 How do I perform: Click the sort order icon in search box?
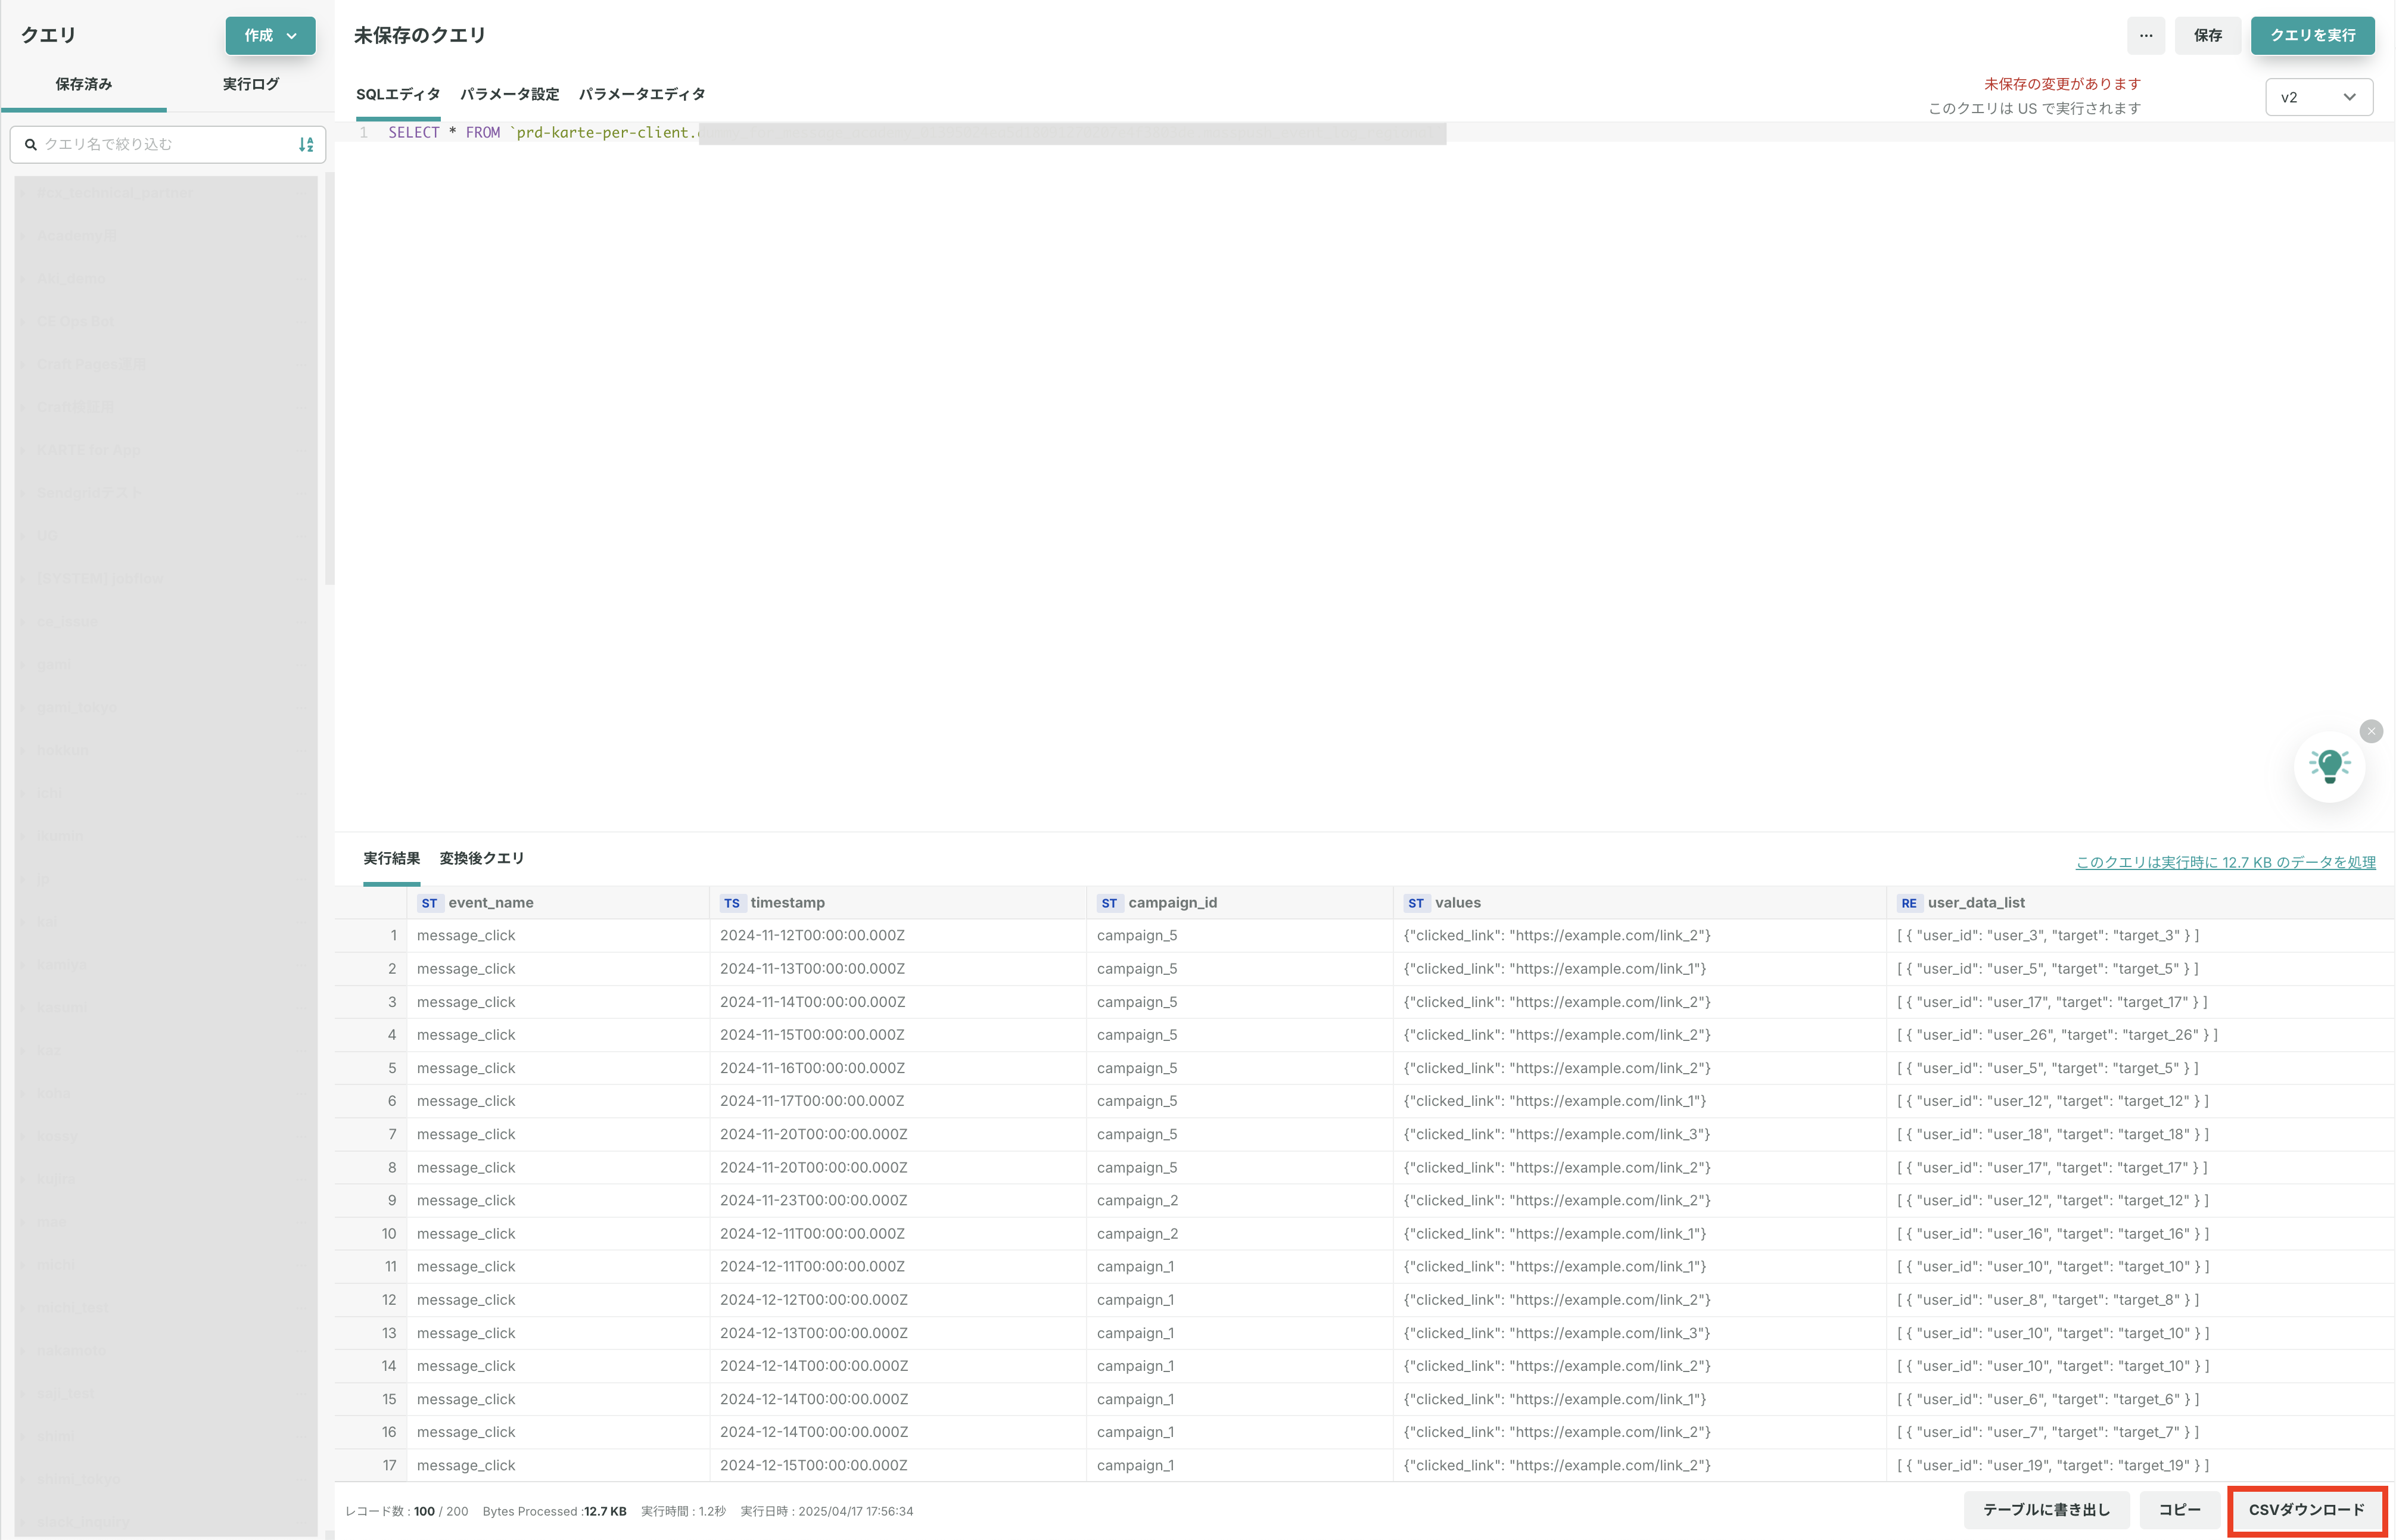(x=306, y=145)
